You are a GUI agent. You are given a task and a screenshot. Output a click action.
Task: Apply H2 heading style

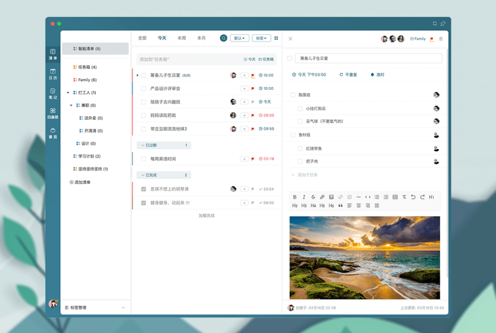(x=294, y=205)
